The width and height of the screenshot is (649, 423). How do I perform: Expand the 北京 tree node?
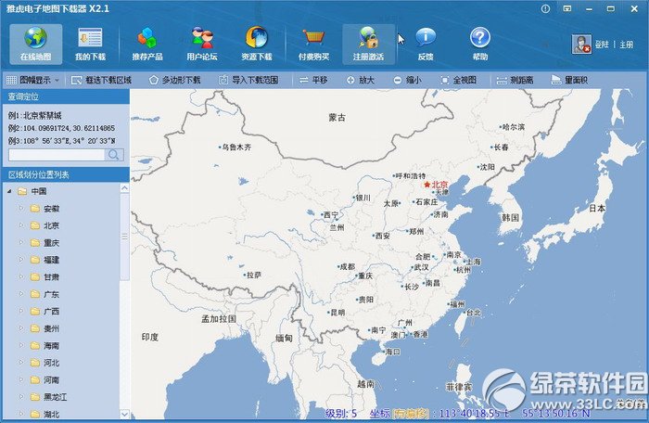21,225
